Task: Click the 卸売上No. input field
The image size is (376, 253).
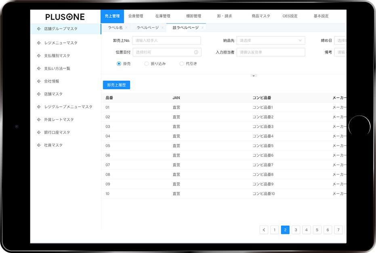Action: click(166, 40)
